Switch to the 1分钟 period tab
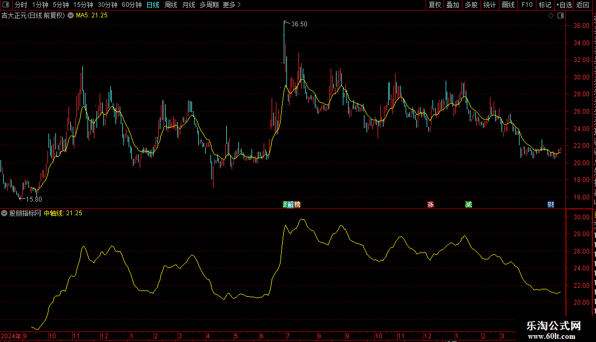596x342 pixels. click(40, 5)
